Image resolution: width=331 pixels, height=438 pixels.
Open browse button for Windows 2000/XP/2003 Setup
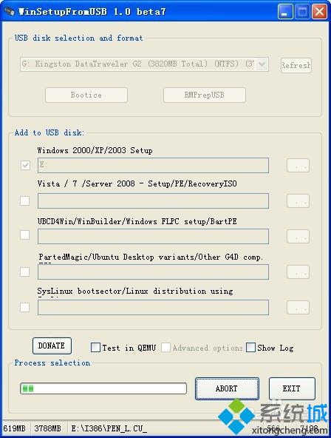tap(298, 166)
